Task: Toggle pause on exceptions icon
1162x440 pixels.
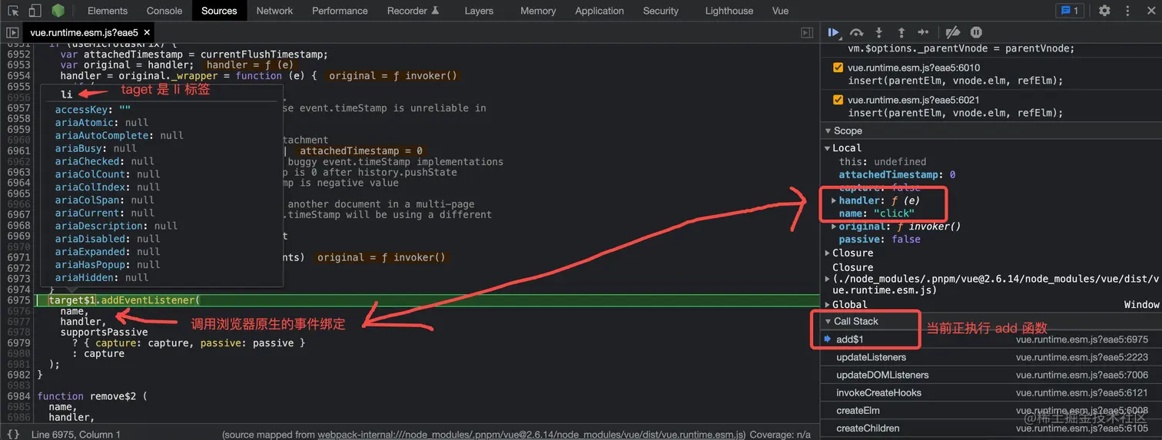Action: [x=976, y=32]
